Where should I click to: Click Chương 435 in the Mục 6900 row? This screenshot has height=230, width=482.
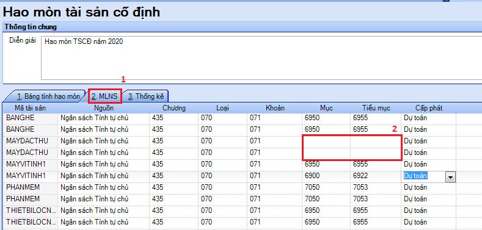(174, 176)
